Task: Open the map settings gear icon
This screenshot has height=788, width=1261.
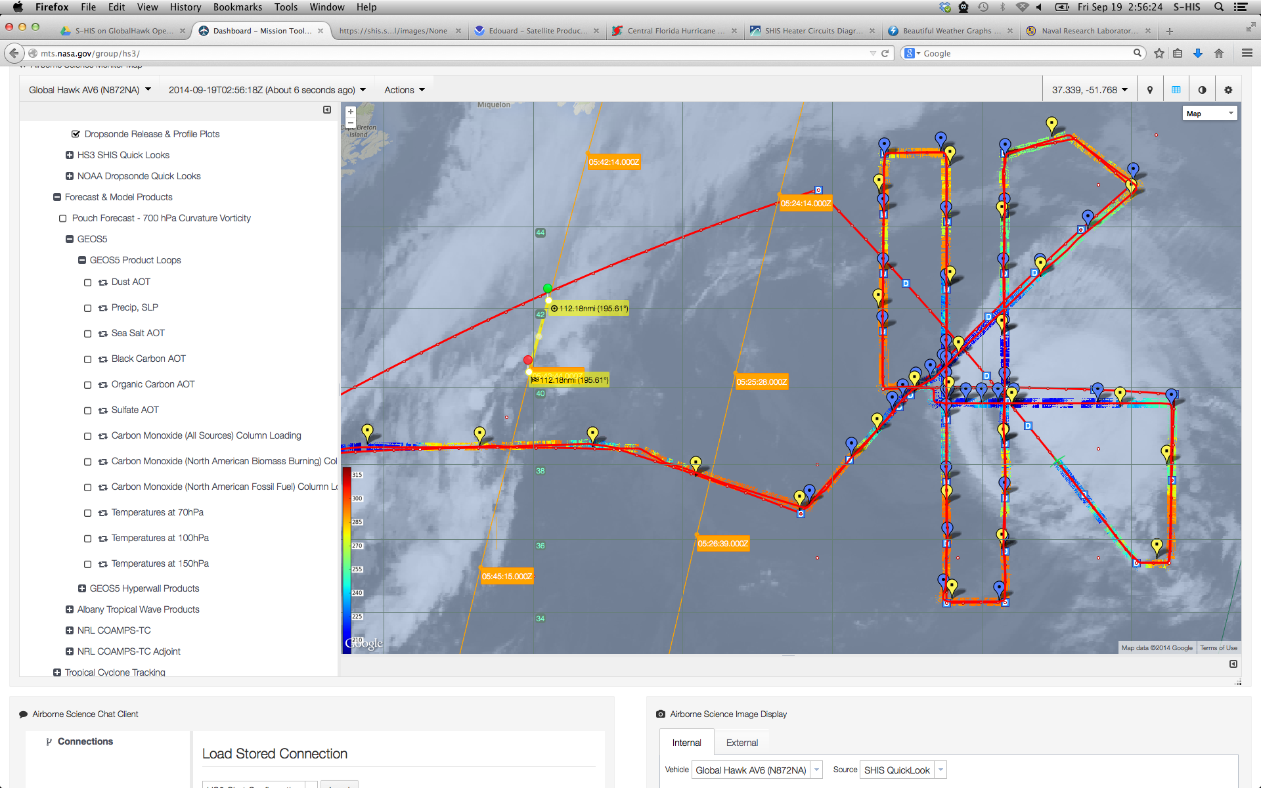Action: [x=1228, y=90]
